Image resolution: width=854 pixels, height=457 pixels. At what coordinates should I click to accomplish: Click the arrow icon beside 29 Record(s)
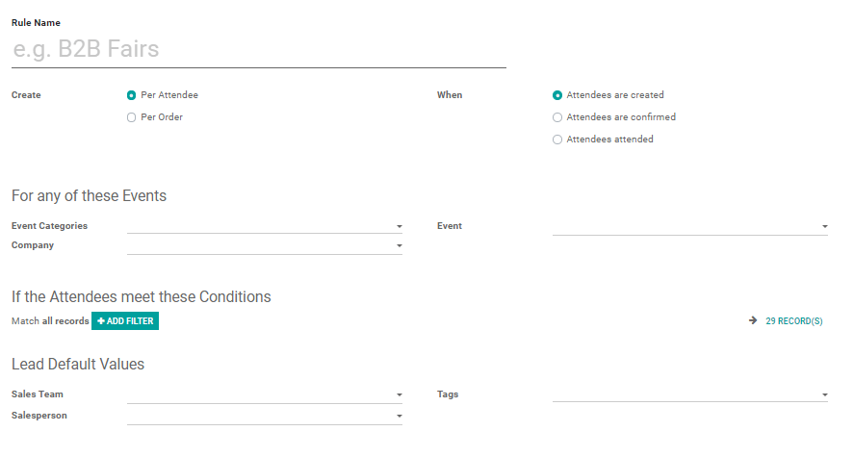tap(753, 321)
